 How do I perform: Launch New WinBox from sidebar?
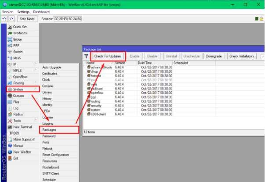tap(23, 152)
